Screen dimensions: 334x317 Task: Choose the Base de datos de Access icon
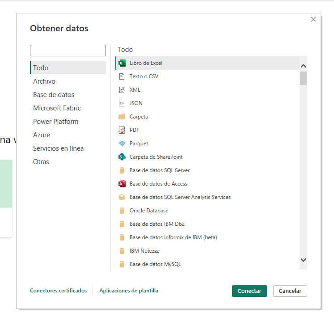click(x=122, y=184)
